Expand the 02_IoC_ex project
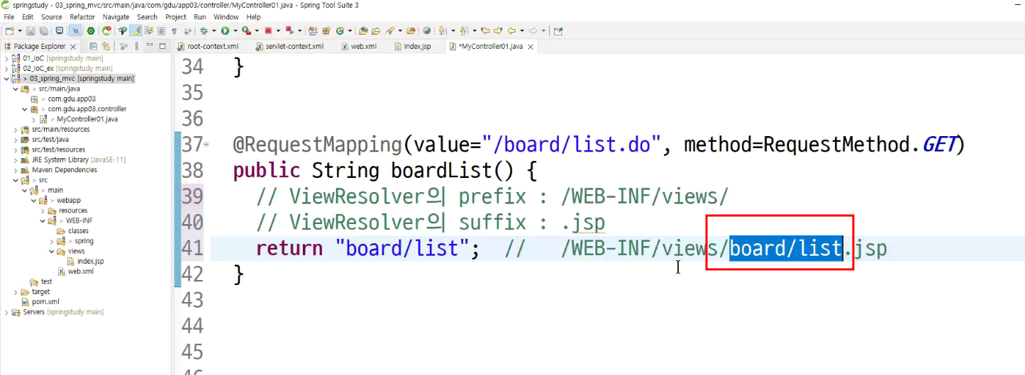 click(x=6, y=68)
